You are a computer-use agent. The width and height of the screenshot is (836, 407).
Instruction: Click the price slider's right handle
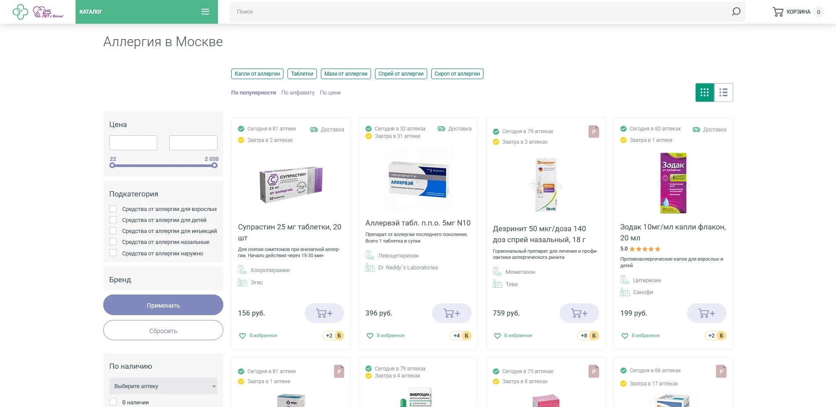pos(214,166)
